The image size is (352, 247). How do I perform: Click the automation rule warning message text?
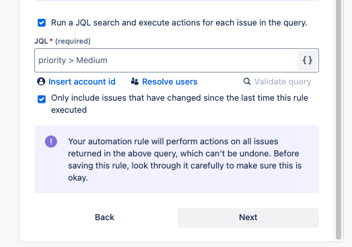(x=185, y=160)
